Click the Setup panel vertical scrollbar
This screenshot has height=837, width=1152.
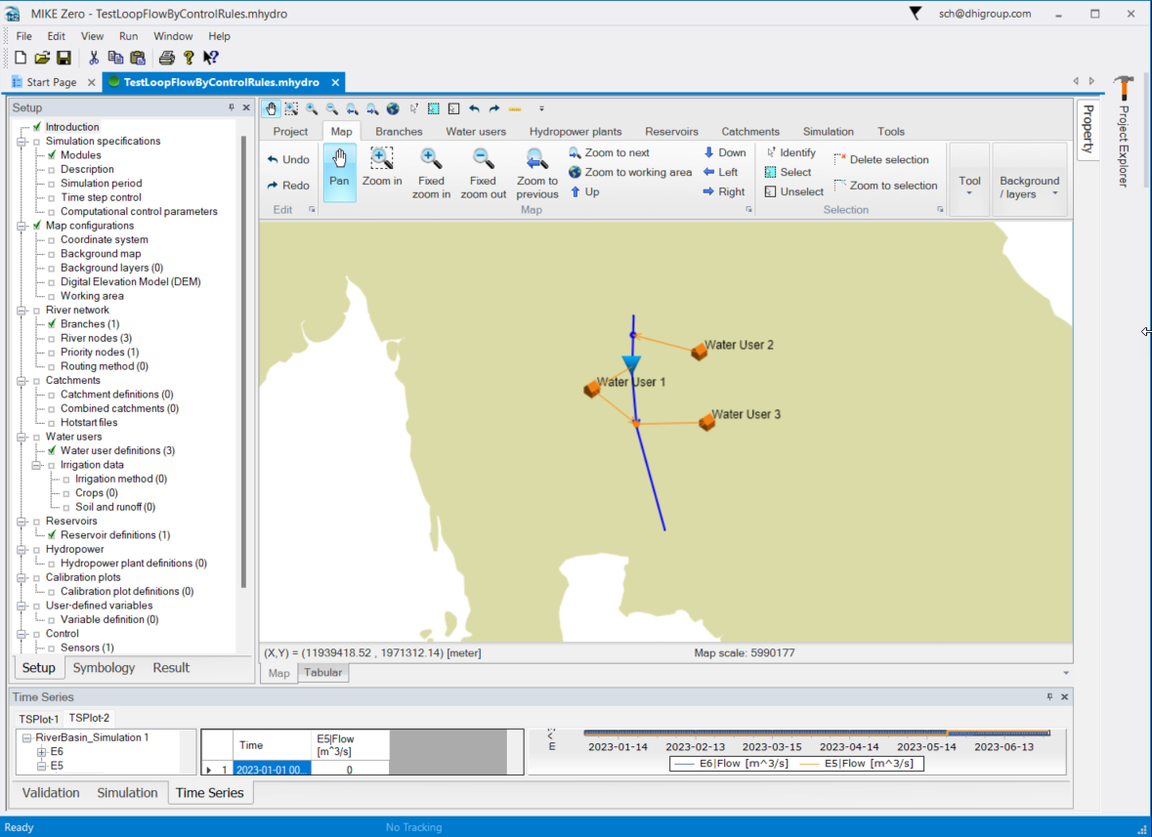click(x=243, y=361)
